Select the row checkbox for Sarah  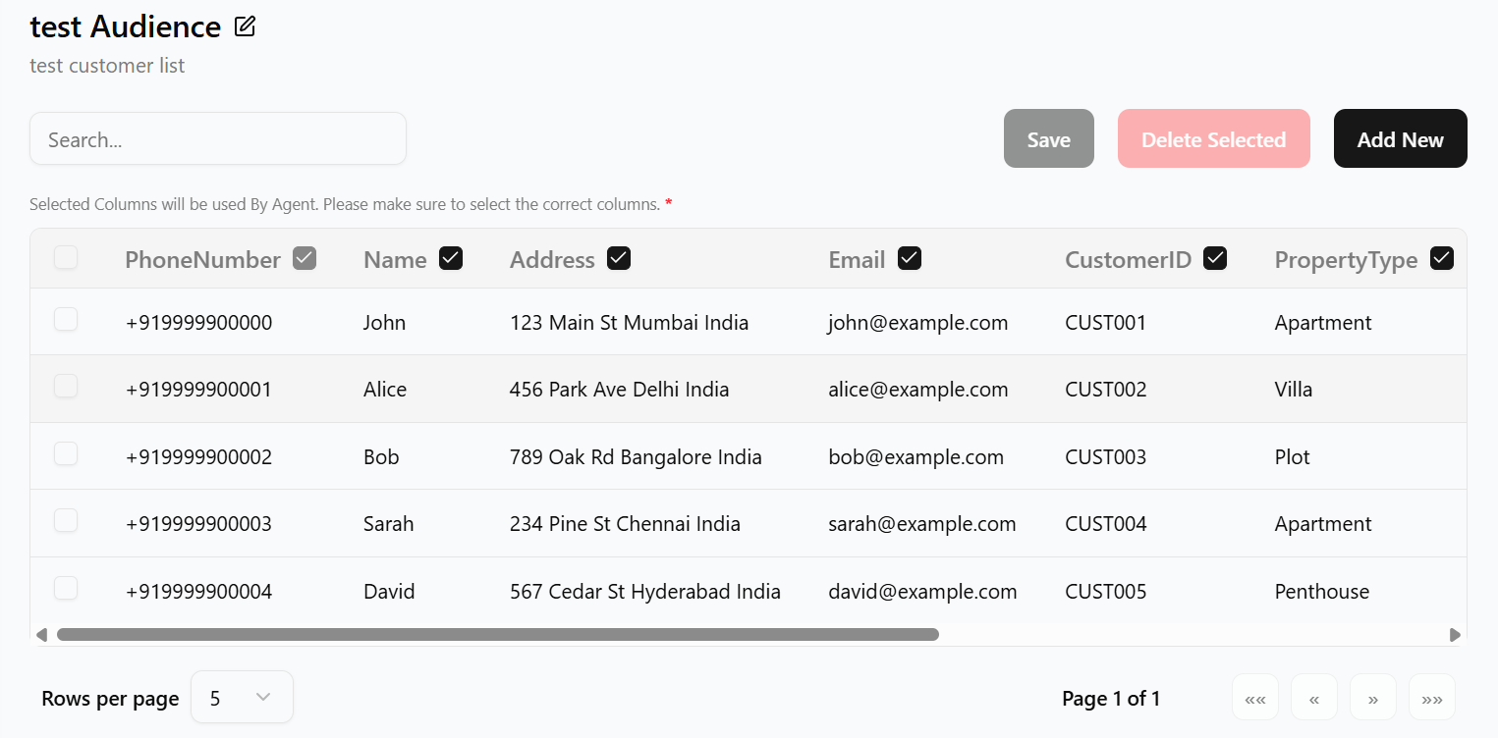click(x=66, y=520)
